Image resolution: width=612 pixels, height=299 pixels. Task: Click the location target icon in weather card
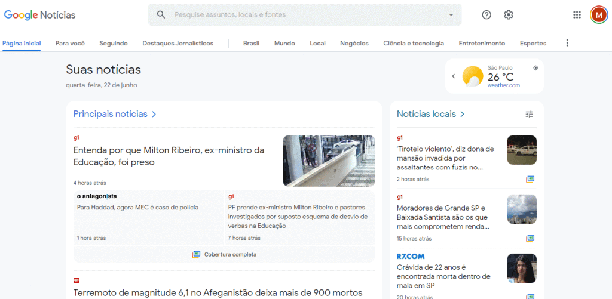click(x=535, y=68)
